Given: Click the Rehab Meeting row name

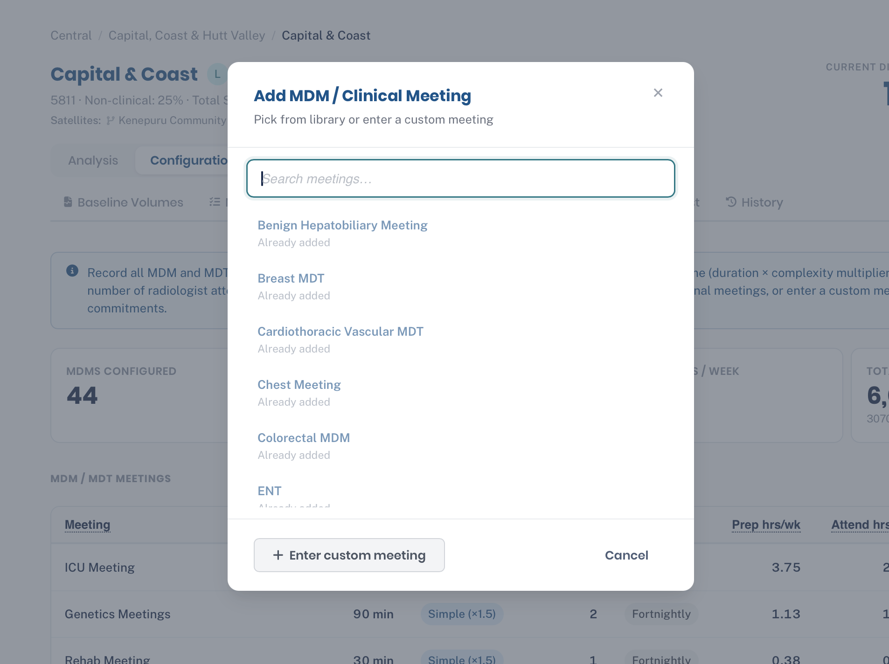Looking at the screenshot, I should click(107, 659).
